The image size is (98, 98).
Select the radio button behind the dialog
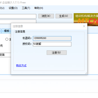pos(7,39)
